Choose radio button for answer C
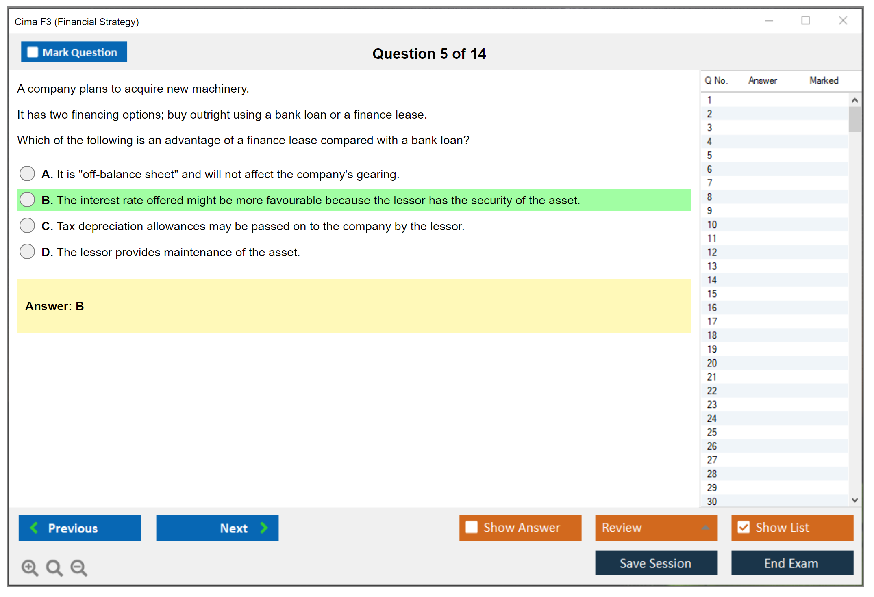 pyautogui.click(x=27, y=225)
